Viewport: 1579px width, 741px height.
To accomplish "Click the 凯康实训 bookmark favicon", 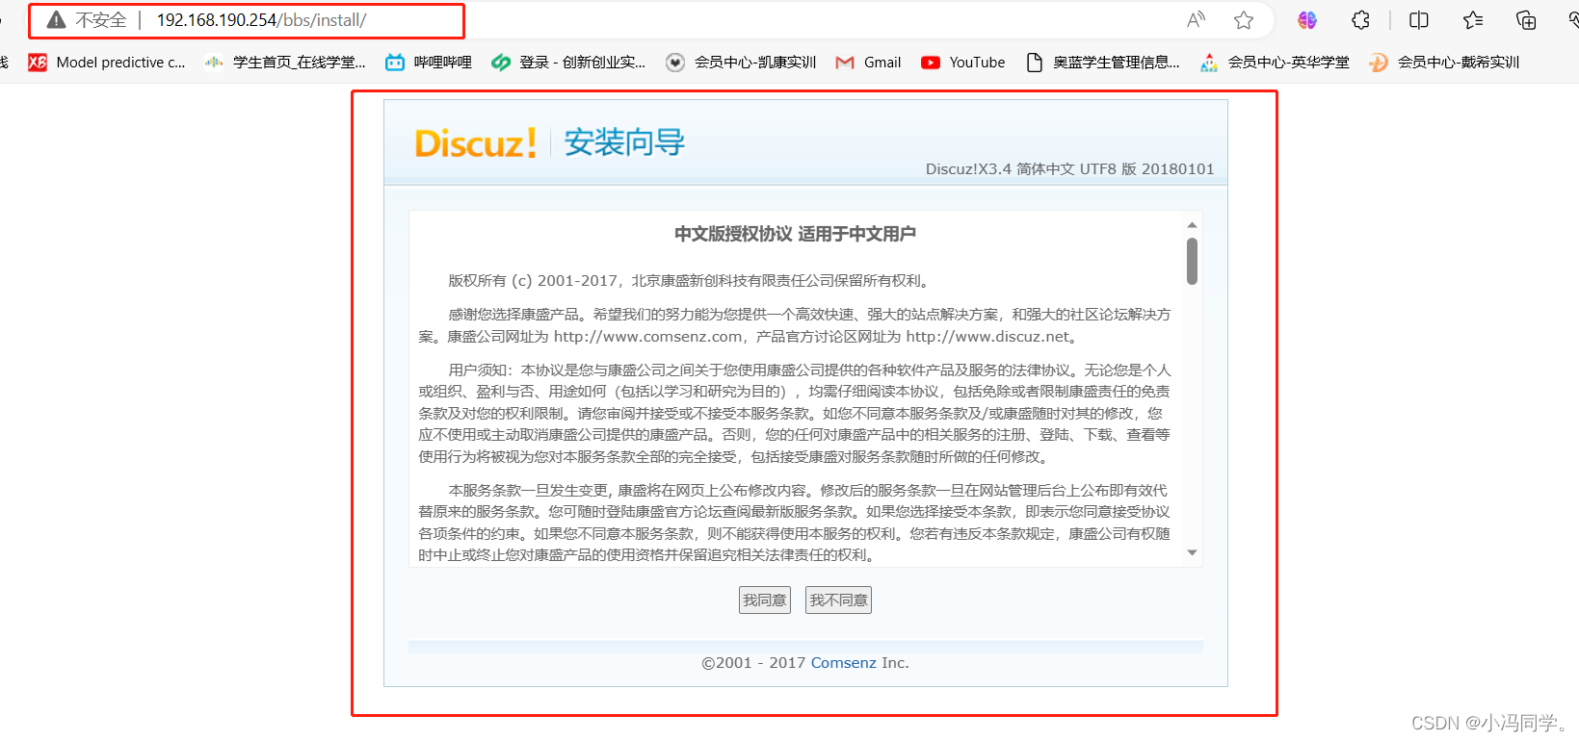I will [675, 63].
